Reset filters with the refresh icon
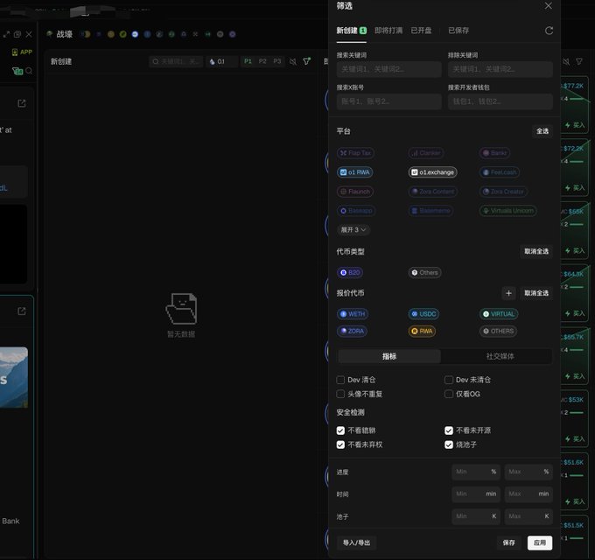 (549, 31)
